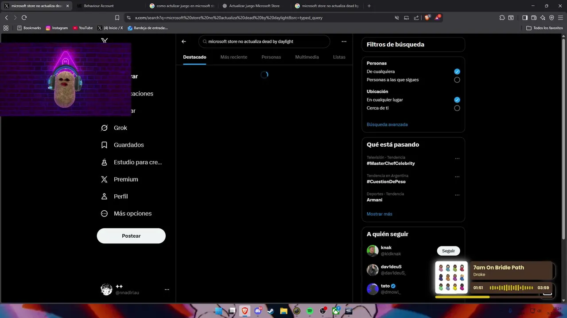The width and height of the screenshot is (567, 318).
Task: Open Guardados bookmarks in sidebar
Action: (x=122, y=145)
